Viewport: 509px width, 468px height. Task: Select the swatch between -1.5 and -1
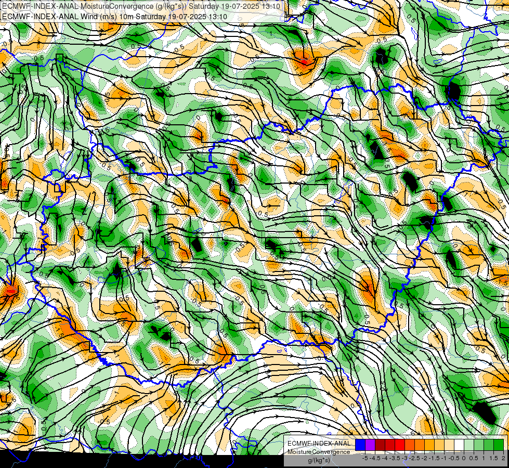coord(439,445)
